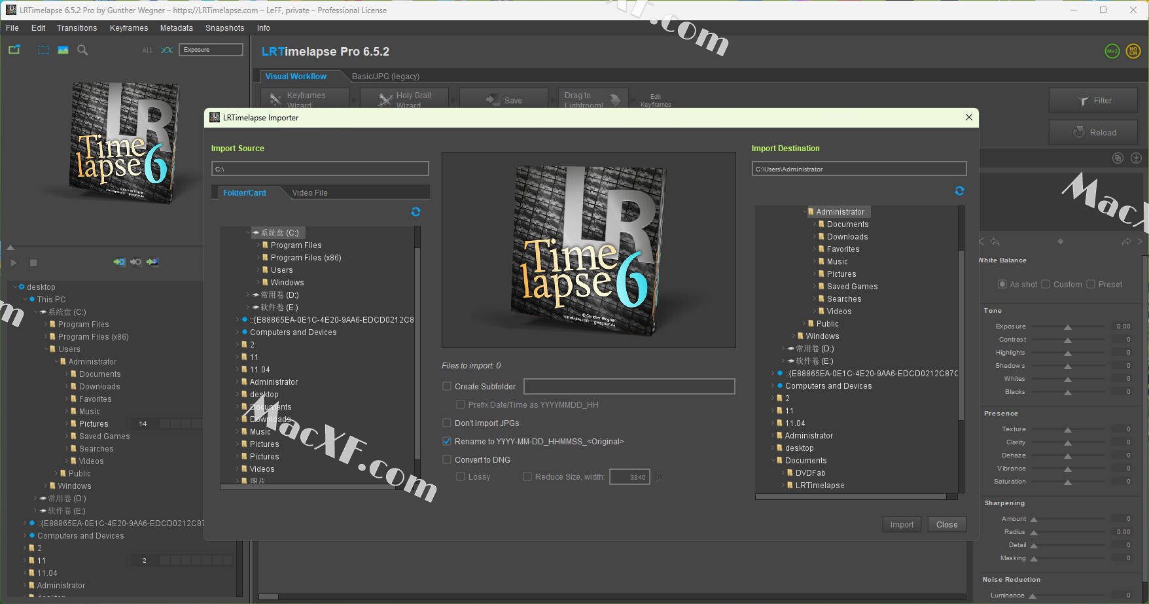The width and height of the screenshot is (1149, 604).
Task: Refresh the Import Source folder tree
Action: pos(415,212)
